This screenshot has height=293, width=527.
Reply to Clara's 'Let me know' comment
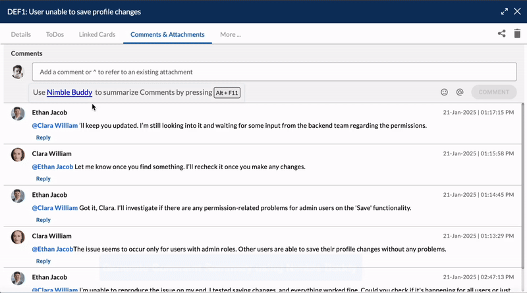[43, 178]
